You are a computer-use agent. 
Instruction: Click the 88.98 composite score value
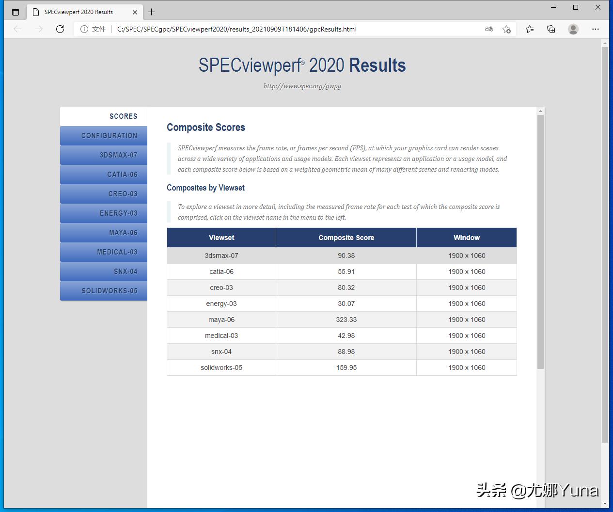point(346,352)
